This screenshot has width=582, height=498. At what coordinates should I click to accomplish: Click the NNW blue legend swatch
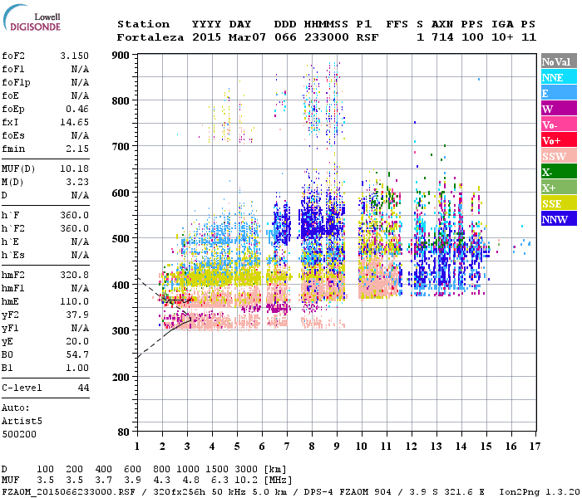click(556, 219)
